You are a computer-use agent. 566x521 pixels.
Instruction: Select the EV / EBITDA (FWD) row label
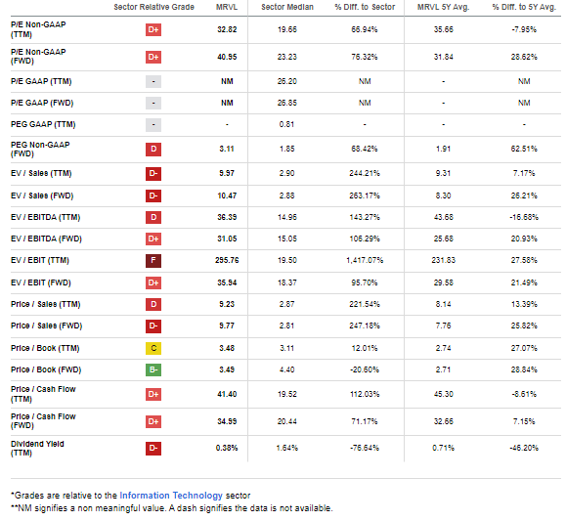coord(46,239)
